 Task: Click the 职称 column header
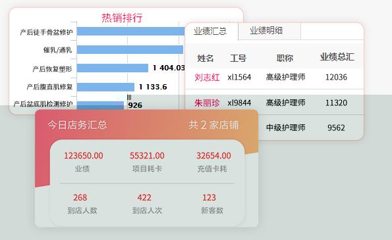(285, 58)
